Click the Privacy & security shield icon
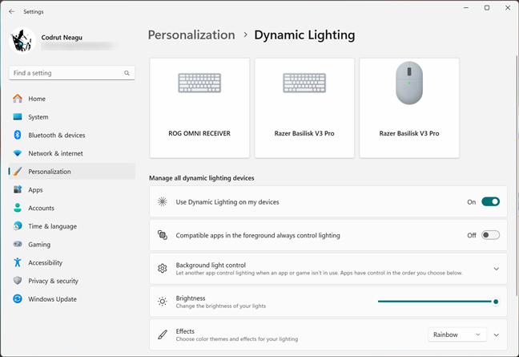Image resolution: width=519 pixels, height=357 pixels. tap(18, 281)
